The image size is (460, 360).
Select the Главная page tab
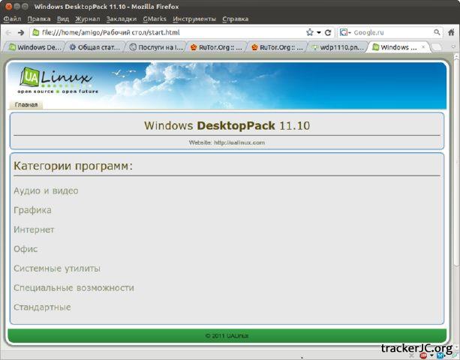click(x=26, y=105)
